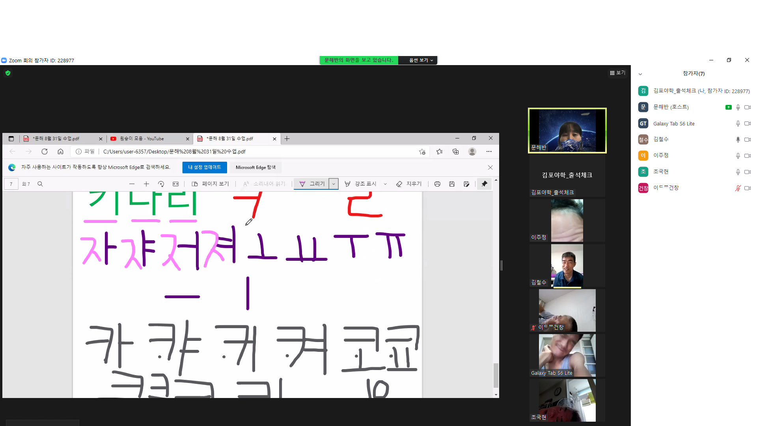Click the add to favorites star in address bar

422,151
